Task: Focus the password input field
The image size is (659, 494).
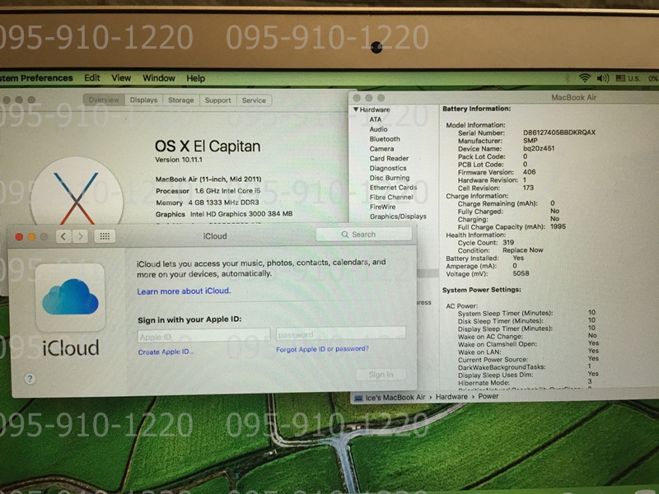Action: [341, 334]
